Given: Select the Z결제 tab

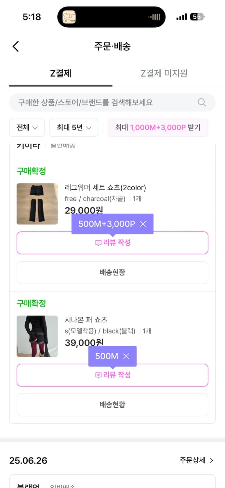Looking at the screenshot, I should click(x=61, y=73).
